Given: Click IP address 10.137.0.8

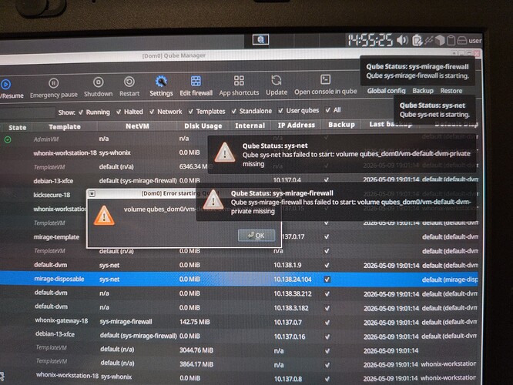Looking at the screenshot, I should (288, 379).
